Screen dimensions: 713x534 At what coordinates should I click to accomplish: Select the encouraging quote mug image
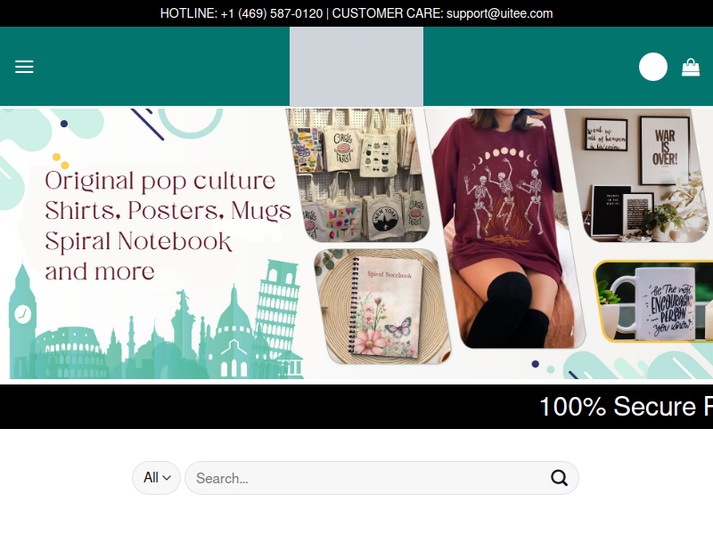[655, 301]
